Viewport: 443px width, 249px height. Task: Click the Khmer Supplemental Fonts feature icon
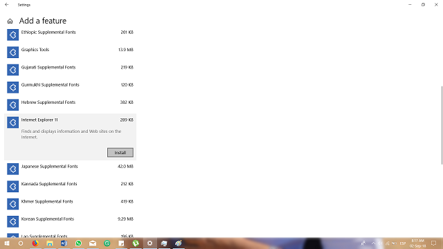coord(12,204)
